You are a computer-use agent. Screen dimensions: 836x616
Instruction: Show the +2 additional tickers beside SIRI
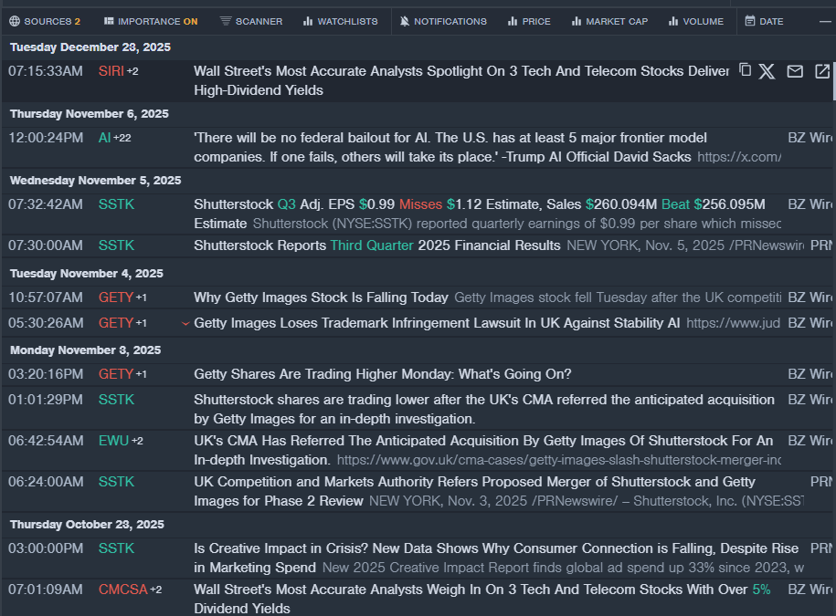click(132, 71)
